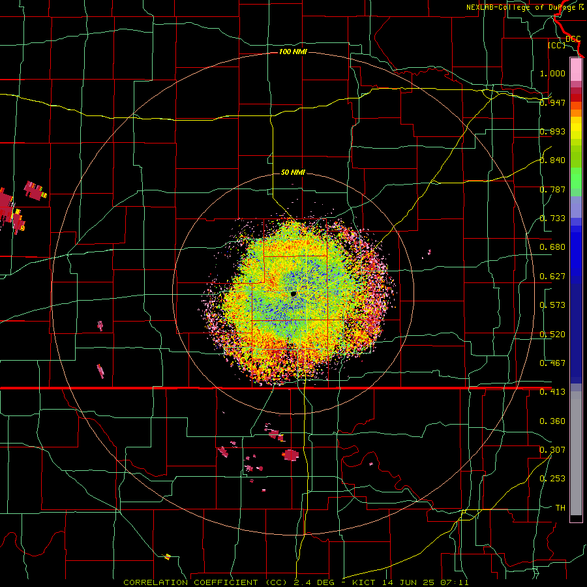Select the 0.893 legend value
Screen dimensions: 587x587
pyautogui.click(x=552, y=131)
